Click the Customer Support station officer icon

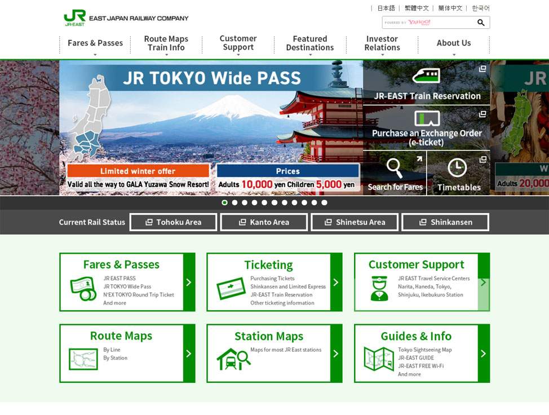[379, 289]
